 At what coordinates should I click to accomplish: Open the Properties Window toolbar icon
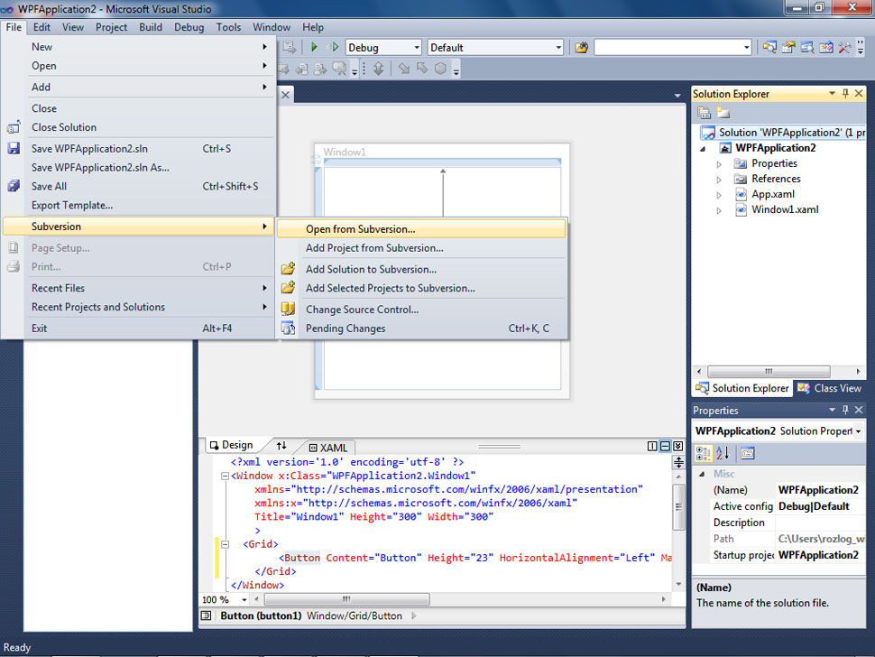pyautogui.click(x=787, y=48)
